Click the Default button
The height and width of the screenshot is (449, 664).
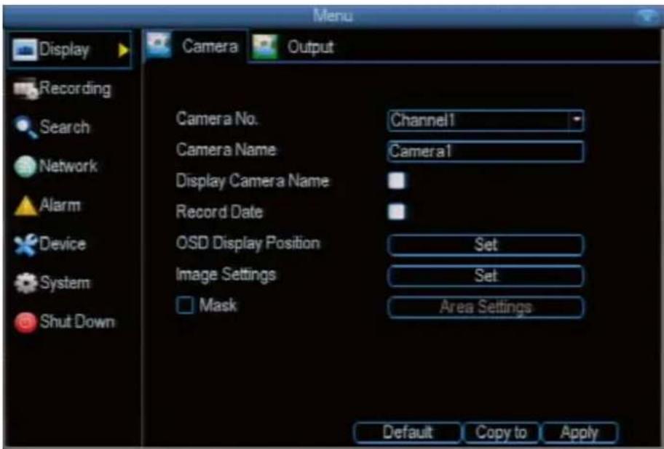[408, 432]
